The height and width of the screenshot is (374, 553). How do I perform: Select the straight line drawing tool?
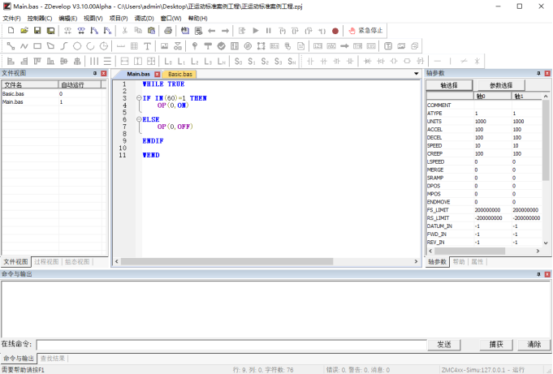tap(11, 45)
